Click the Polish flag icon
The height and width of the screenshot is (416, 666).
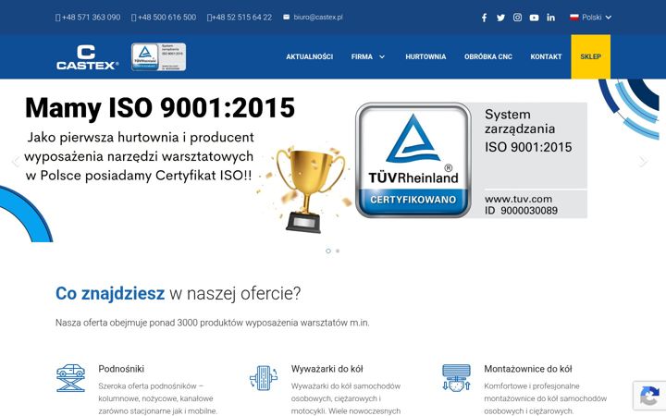574,17
